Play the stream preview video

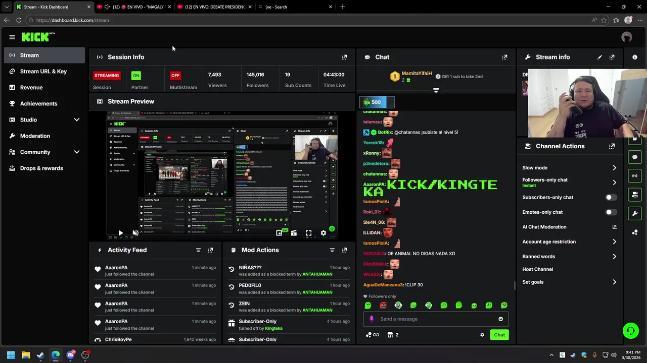coord(120,233)
